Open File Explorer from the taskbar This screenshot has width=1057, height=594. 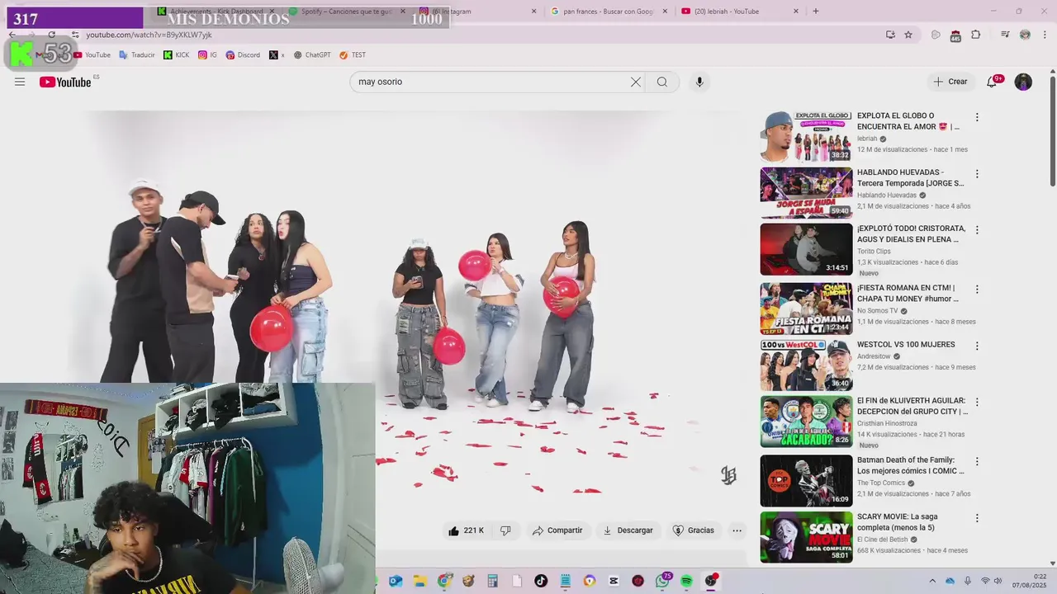click(419, 581)
